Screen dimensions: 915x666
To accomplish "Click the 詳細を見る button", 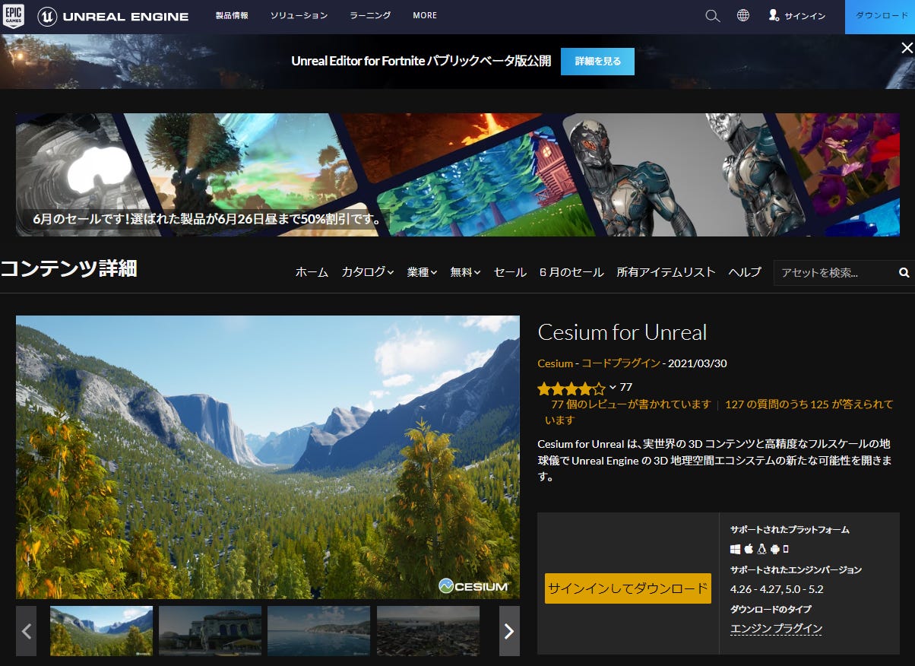I will tap(597, 62).
